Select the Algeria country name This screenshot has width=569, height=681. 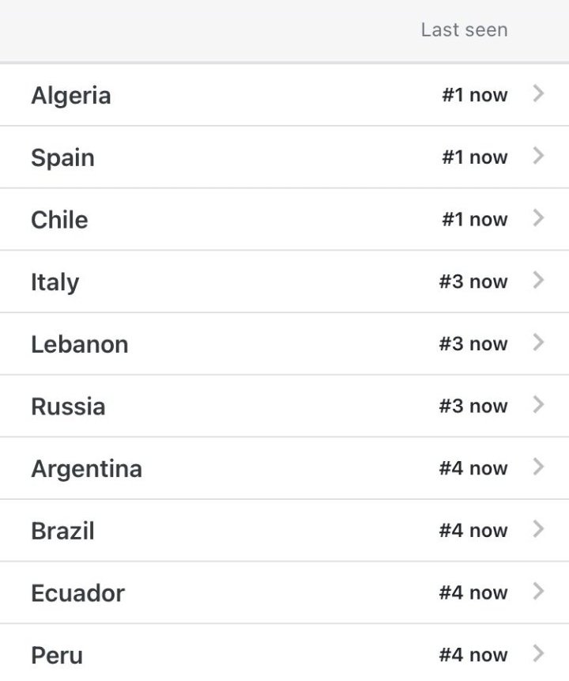(71, 96)
